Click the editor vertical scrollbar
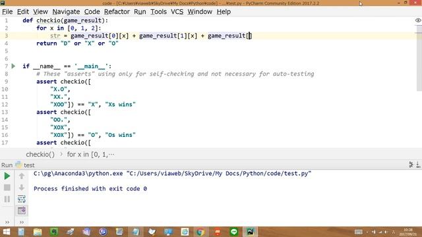This screenshot has height=237, width=422. point(419,58)
